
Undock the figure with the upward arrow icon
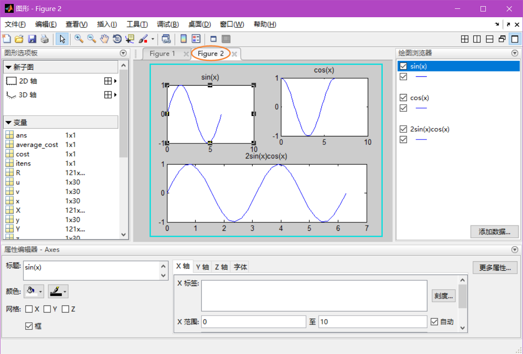(x=508, y=24)
